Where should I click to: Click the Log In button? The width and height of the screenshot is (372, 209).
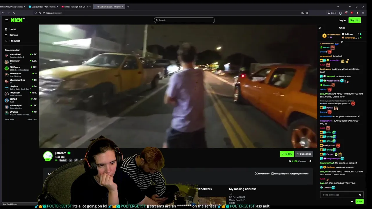[342, 20]
